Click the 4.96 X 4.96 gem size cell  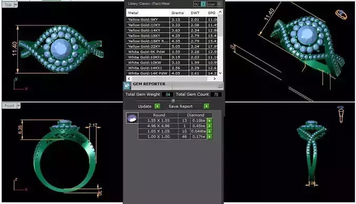point(158,126)
